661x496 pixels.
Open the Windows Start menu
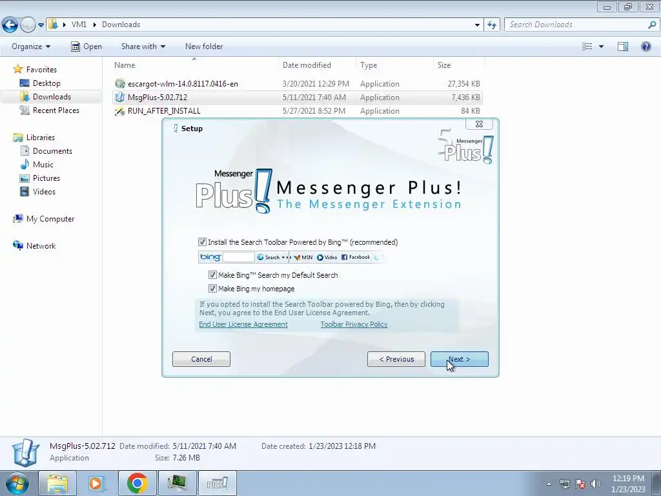pyautogui.click(x=17, y=483)
